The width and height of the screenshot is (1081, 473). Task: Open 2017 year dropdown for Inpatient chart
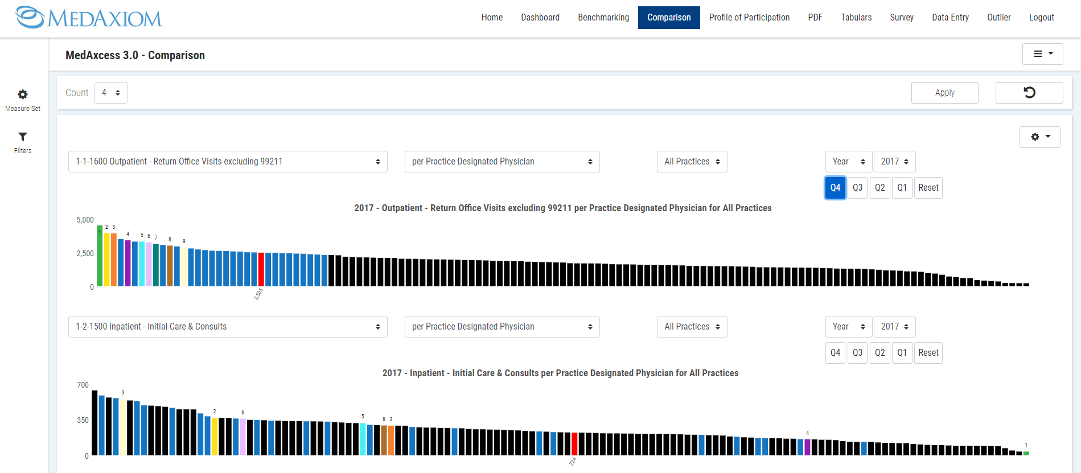pos(894,327)
